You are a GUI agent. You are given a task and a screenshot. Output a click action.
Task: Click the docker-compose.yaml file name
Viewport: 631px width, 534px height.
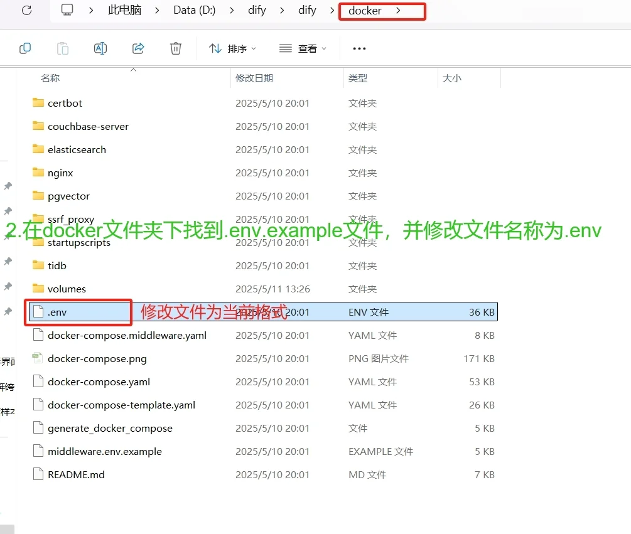click(x=99, y=382)
